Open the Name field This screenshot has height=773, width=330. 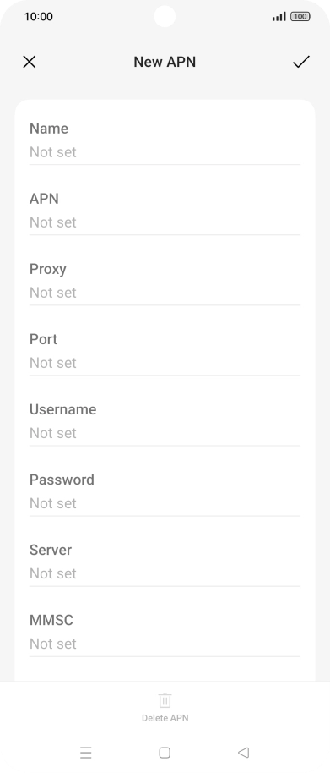pos(165,140)
